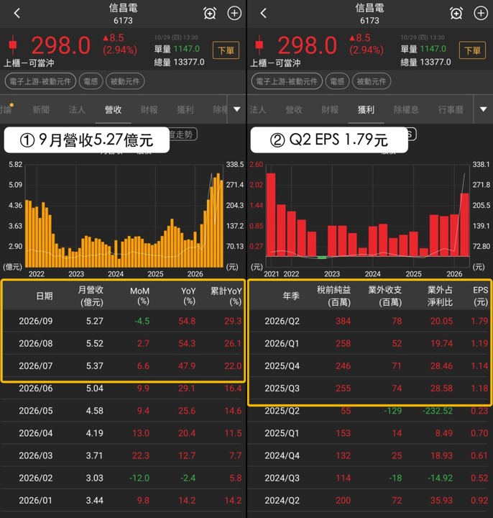
Task: Open 除權息 tab in right panel
Action: tap(406, 109)
